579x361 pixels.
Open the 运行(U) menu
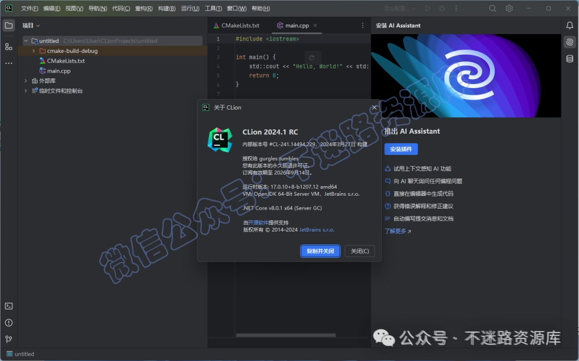(x=190, y=9)
